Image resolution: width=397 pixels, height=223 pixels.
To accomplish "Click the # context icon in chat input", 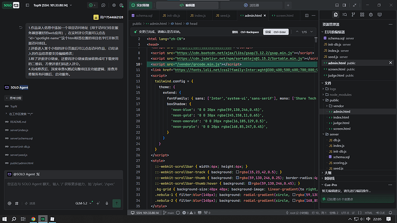I will coord(17,203).
